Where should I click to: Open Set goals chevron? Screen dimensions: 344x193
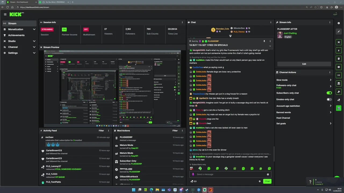coord(331,124)
